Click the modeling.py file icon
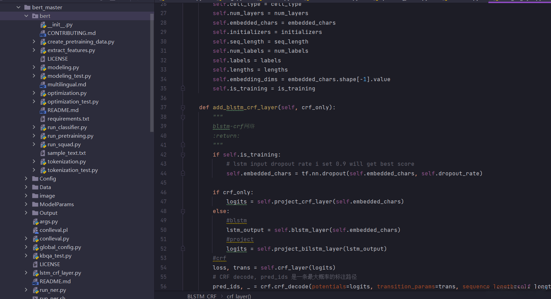This screenshot has width=551, height=299. [x=43, y=67]
